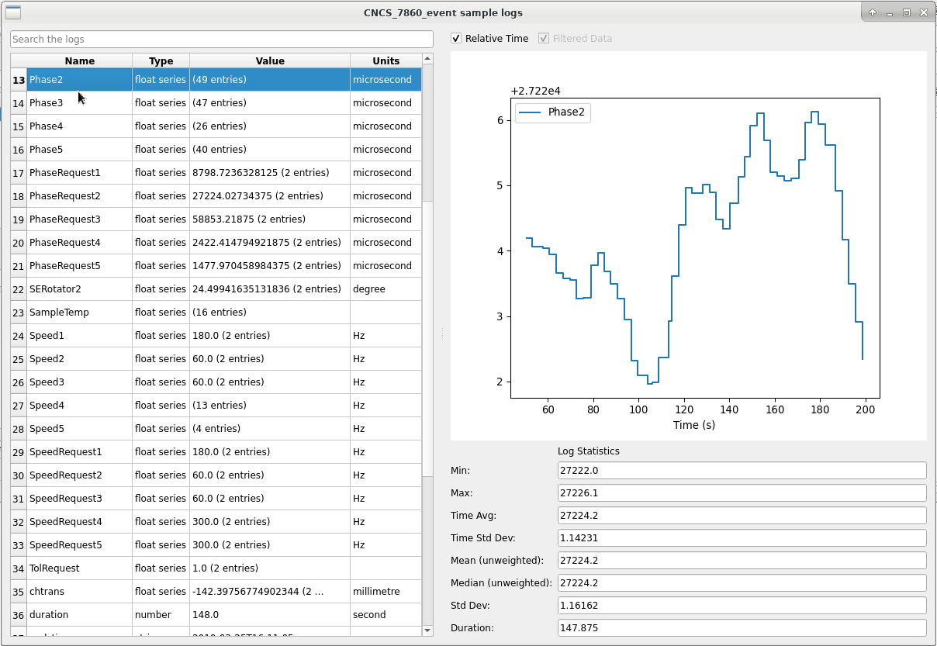
Task: Click the Duration statistics field
Action: [x=739, y=627]
